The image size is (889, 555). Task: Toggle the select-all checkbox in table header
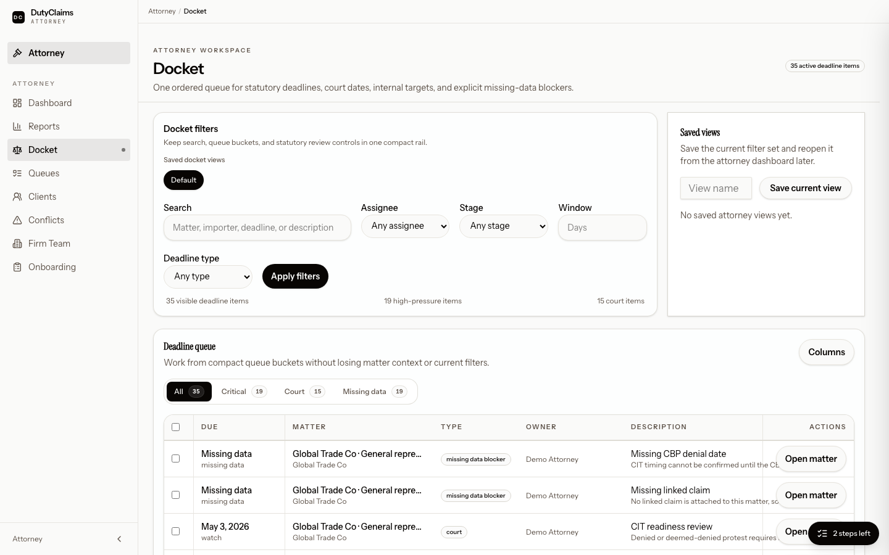(176, 427)
